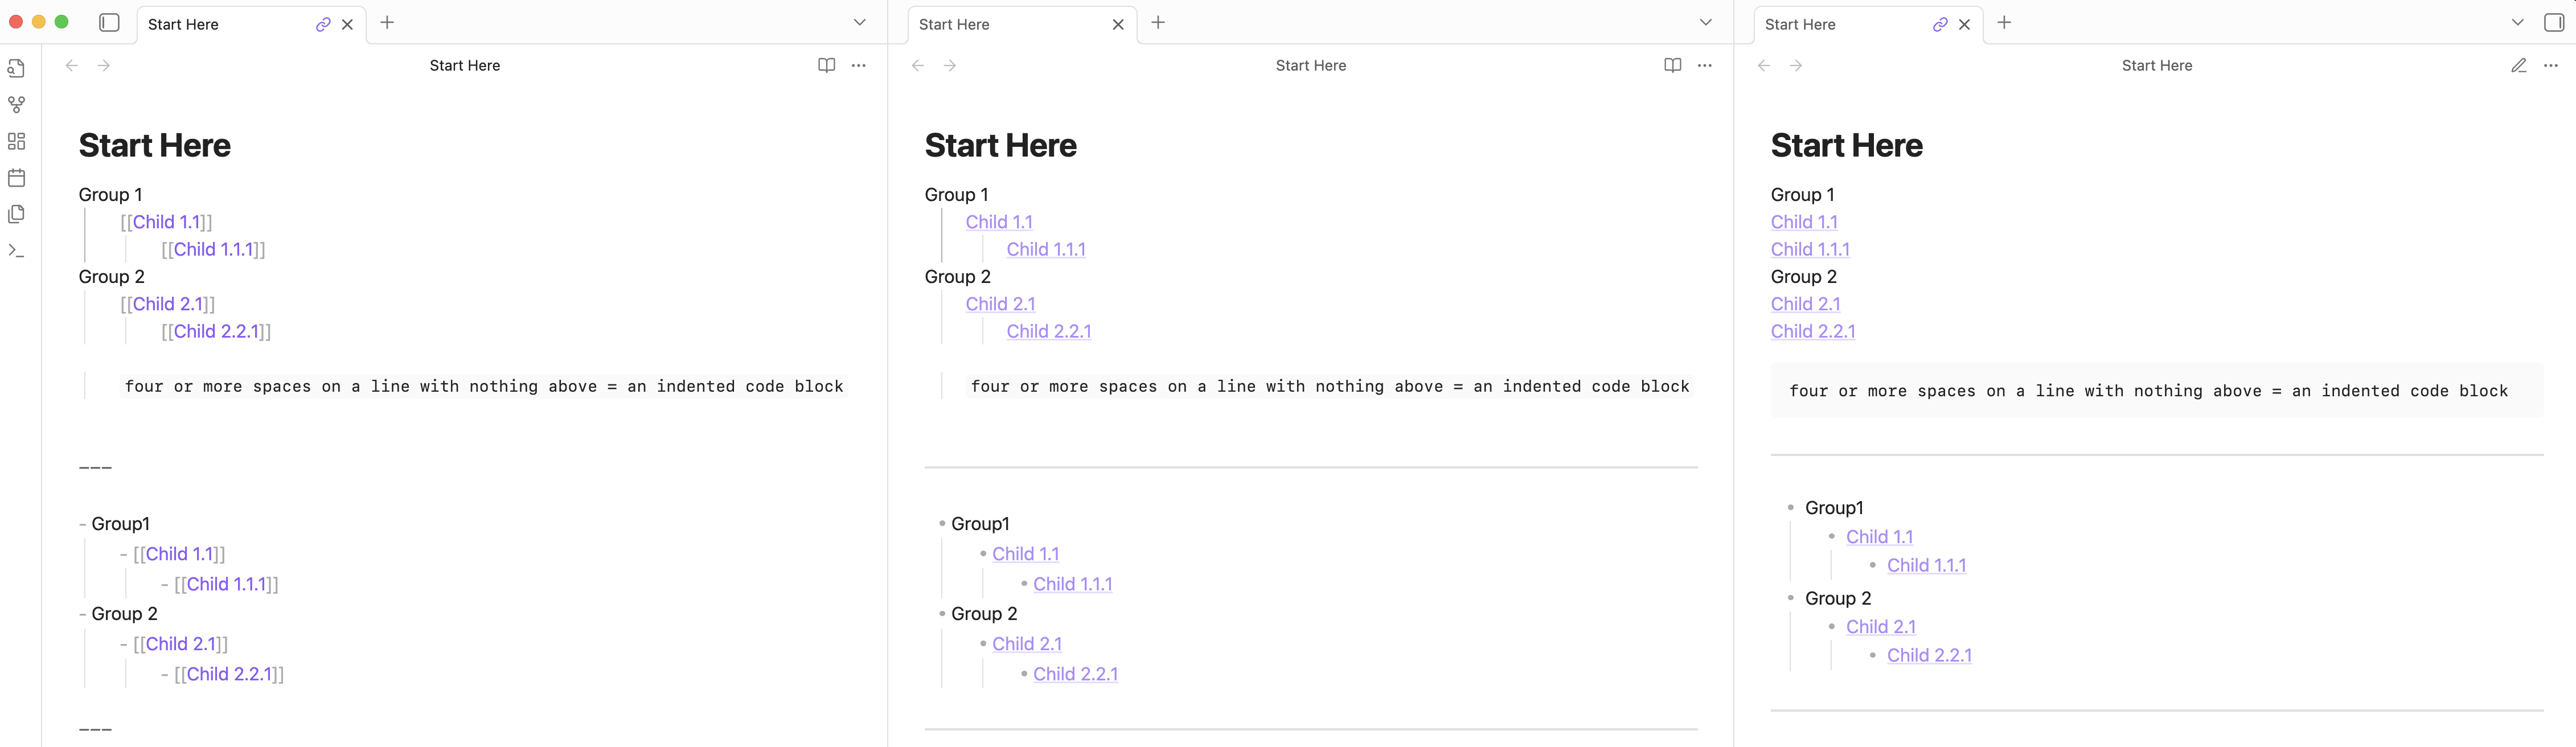The height and width of the screenshot is (747, 2576).
Task: Open Child 2.2.1 bullet link in right pane
Action: point(1928,655)
